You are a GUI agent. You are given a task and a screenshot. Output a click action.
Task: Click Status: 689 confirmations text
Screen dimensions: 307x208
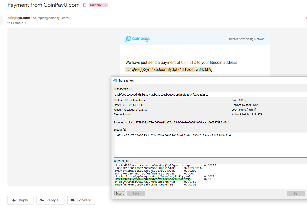[x=129, y=100]
